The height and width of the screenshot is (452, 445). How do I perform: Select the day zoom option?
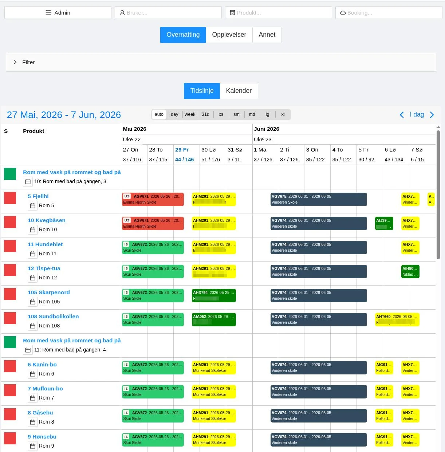click(x=174, y=114)
